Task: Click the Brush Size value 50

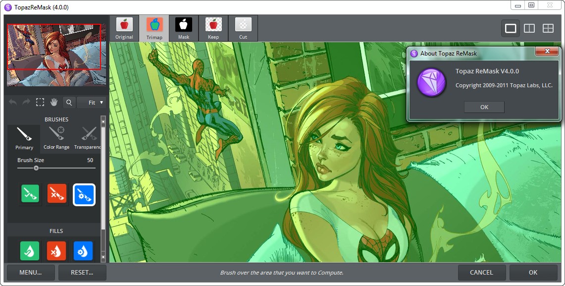Action: pyautogui.click(x=90, y=160)
